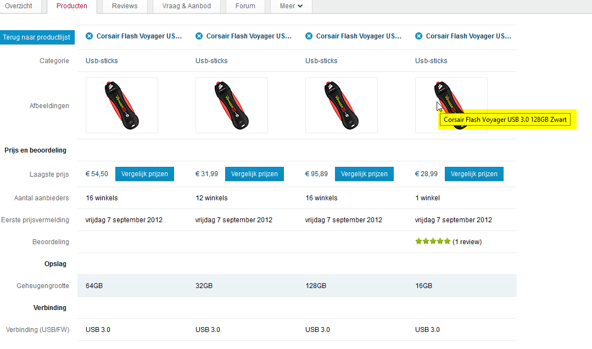Open the Usb-sticks category link in first column
The width and height of the screenshot is (592, 349).
pyautogui.click(x=102, y=61)
